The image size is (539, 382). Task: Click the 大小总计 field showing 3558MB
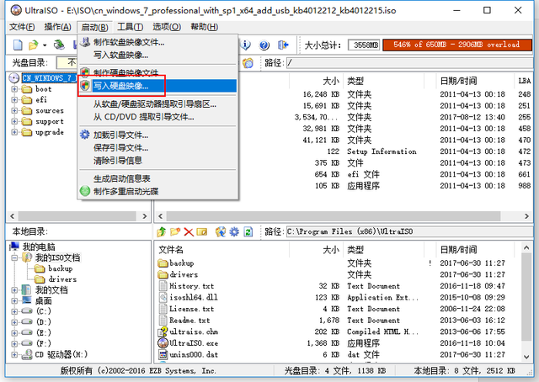(364, 45)
